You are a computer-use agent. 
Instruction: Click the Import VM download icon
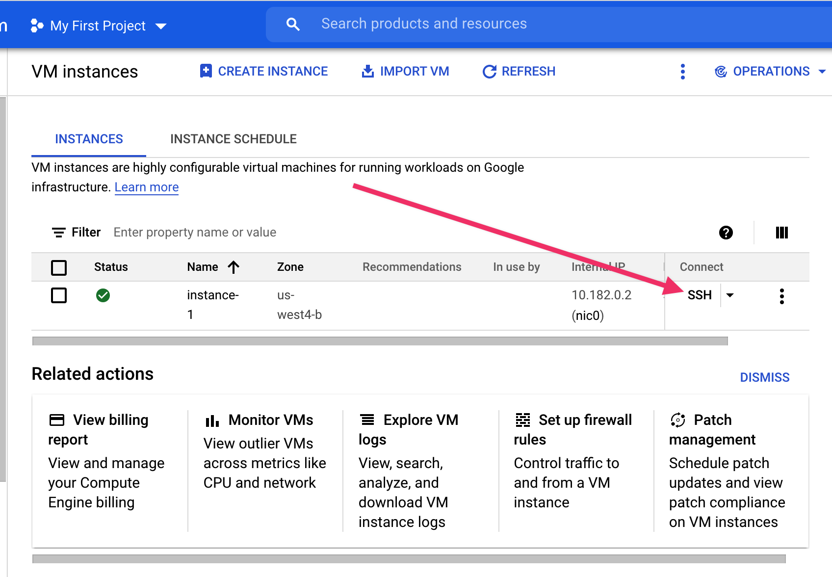coord(367,72)
